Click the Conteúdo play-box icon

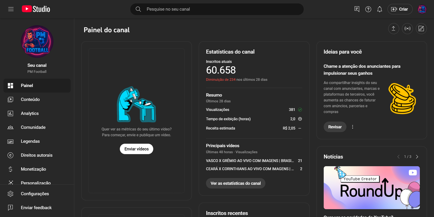[11, 100]
